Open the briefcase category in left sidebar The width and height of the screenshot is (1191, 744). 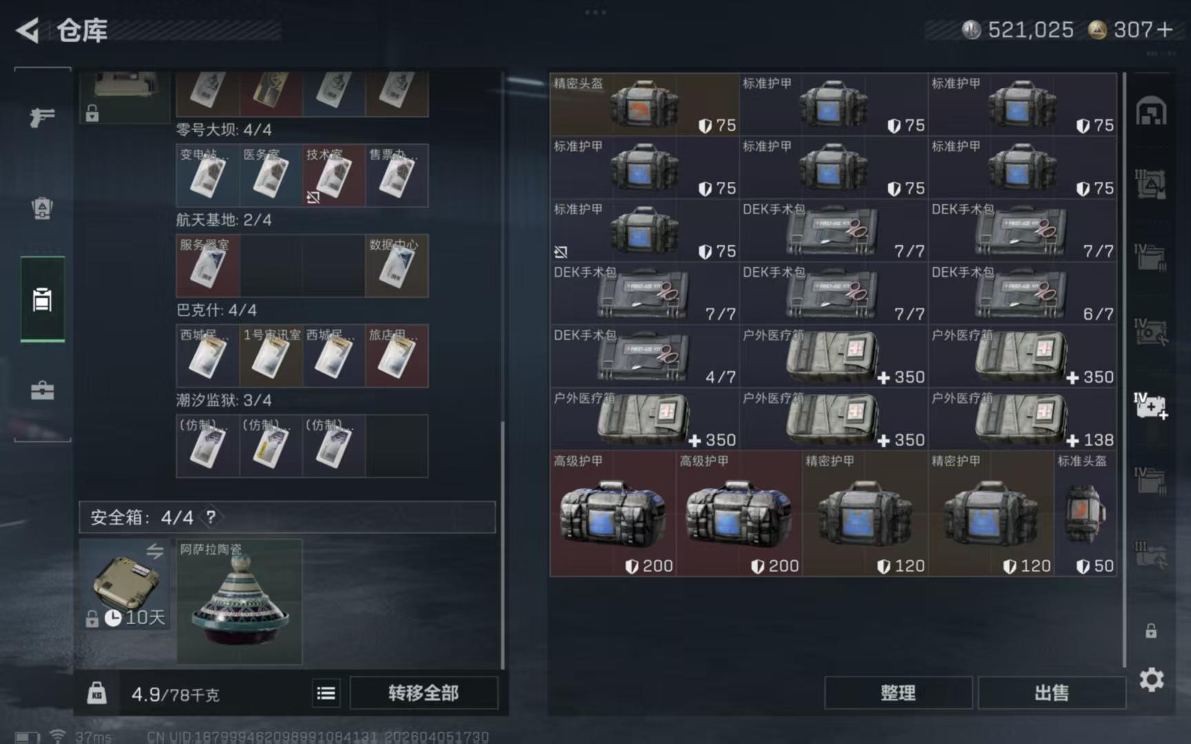click(42, 391)
